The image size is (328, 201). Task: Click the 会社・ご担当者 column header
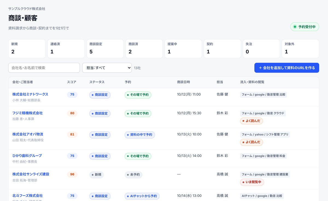pyautogui.click(x=23, y=82)
